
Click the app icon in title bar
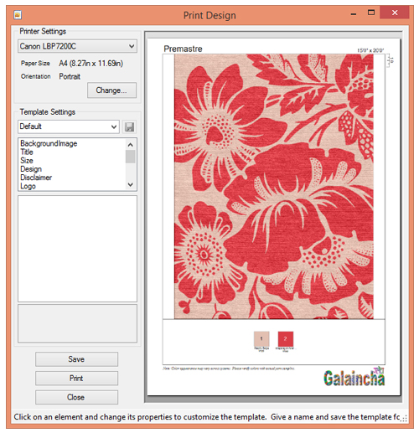[18, 14]
